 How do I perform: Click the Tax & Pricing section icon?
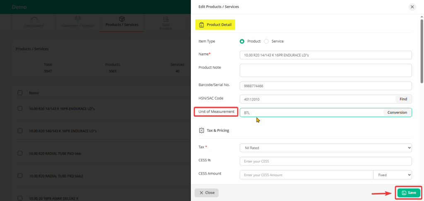201,130
